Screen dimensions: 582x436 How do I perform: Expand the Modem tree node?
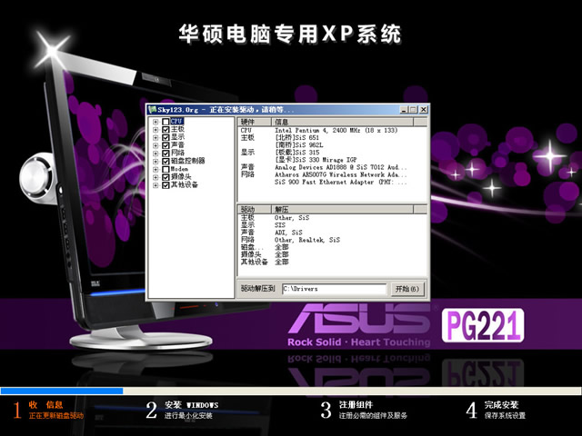pos(156,169)
